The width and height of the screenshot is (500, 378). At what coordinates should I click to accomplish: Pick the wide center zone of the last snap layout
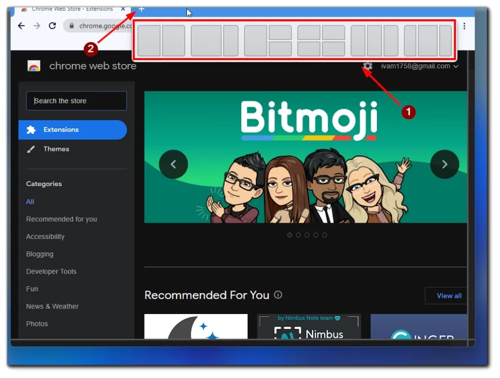point(428,41)
